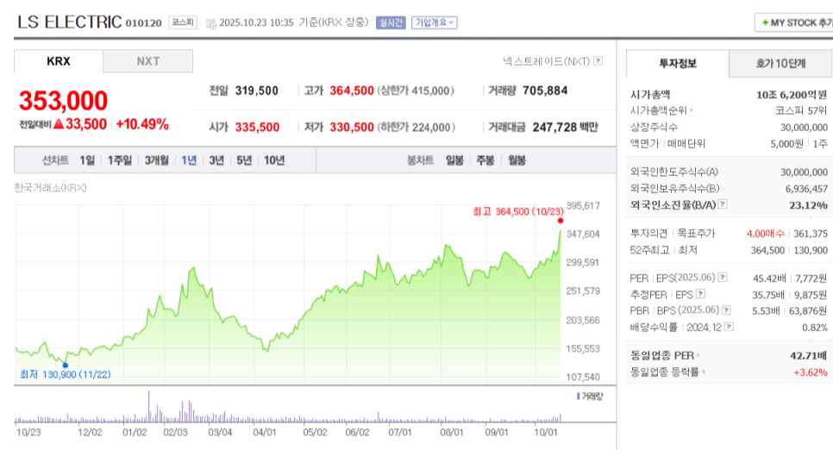Open the NXT help question-mark icon
Viewport: 833px width, 450px height.
(x=598, y=61)
